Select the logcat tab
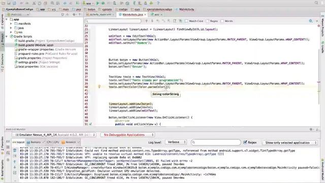Screen dimensions: 325x183 (x=18, y=142)
